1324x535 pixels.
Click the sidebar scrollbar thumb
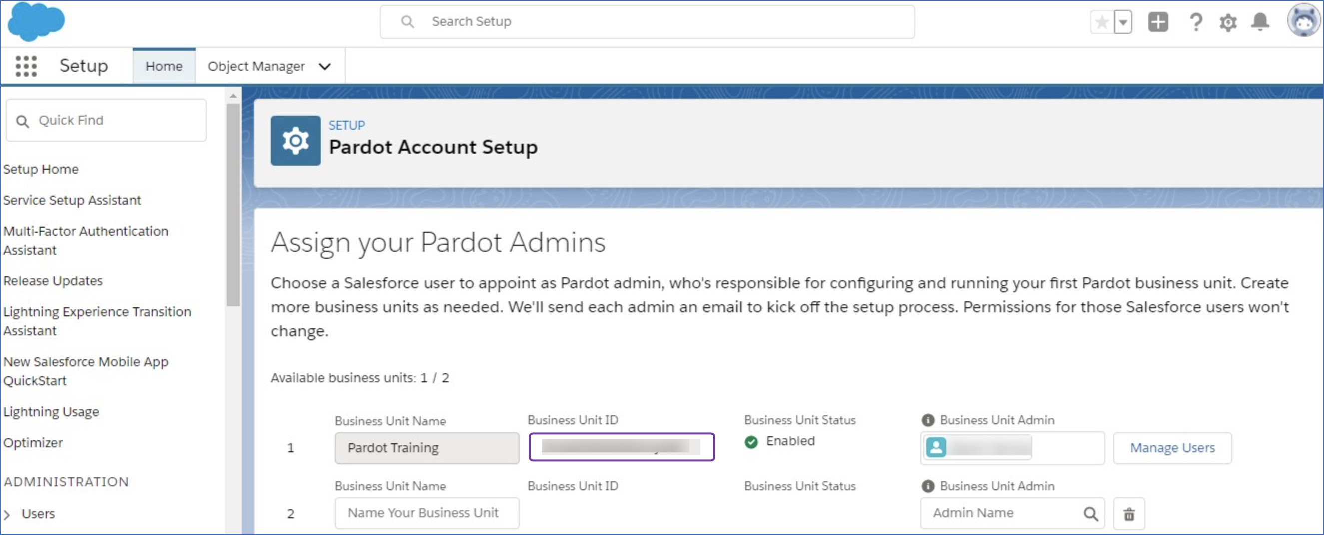pos(233,206)
